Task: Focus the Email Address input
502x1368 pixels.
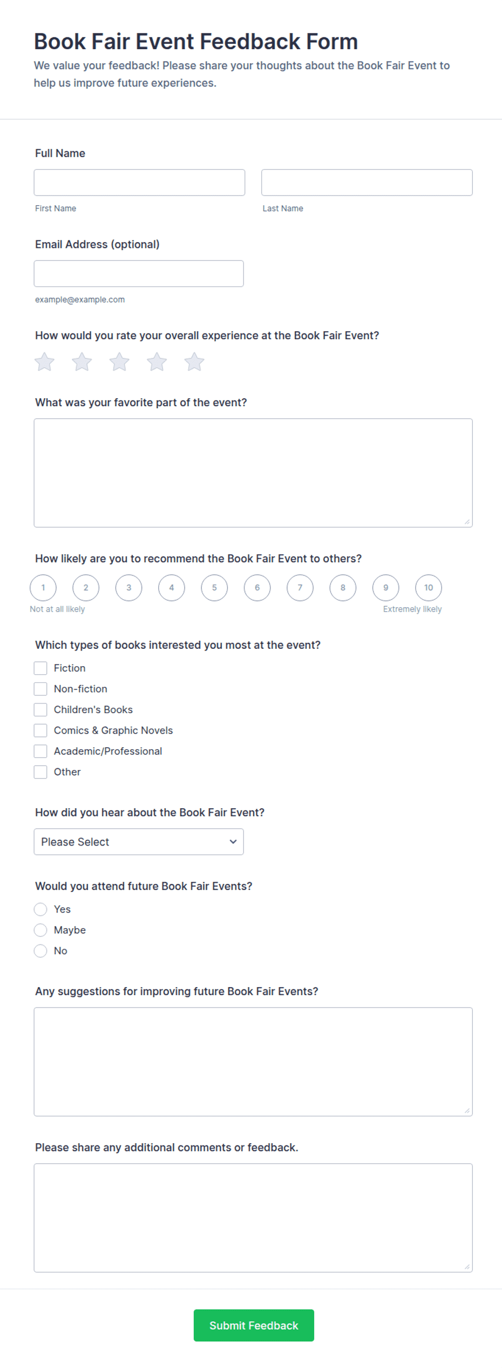Action: [139, 274]
